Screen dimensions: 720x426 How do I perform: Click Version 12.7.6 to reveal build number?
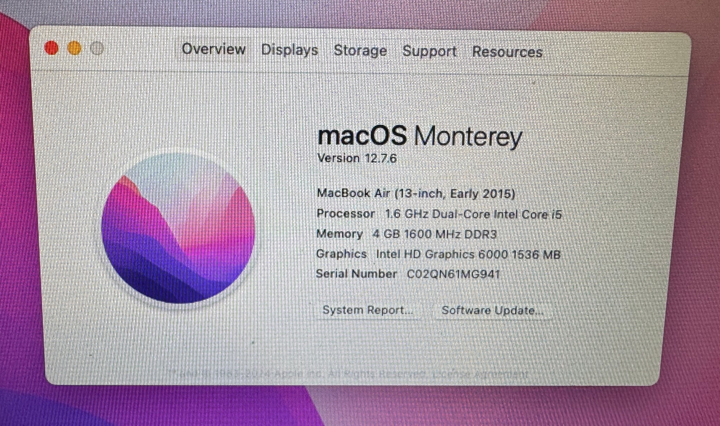(357, 158)
